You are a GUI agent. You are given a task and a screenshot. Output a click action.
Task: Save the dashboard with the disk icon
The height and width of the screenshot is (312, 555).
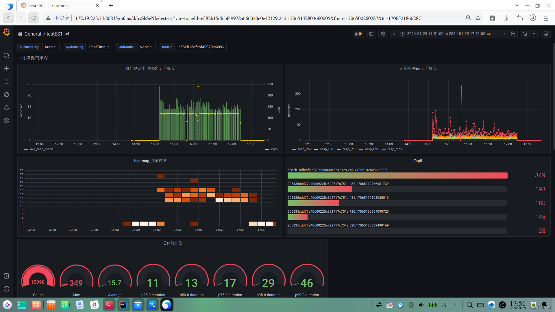coord(371,34)
